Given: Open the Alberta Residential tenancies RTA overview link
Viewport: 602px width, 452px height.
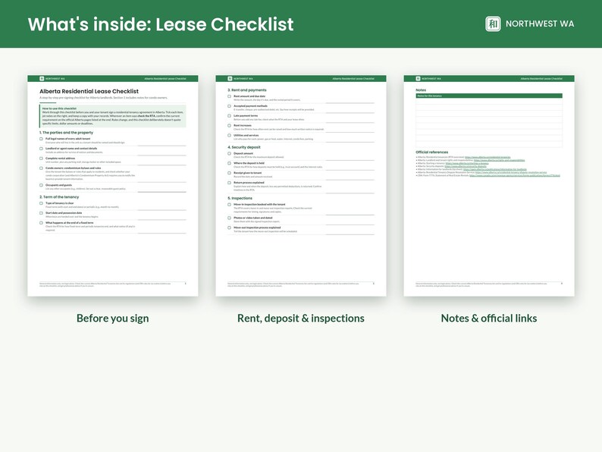Looking at the screenshot, I should point(488,157).
